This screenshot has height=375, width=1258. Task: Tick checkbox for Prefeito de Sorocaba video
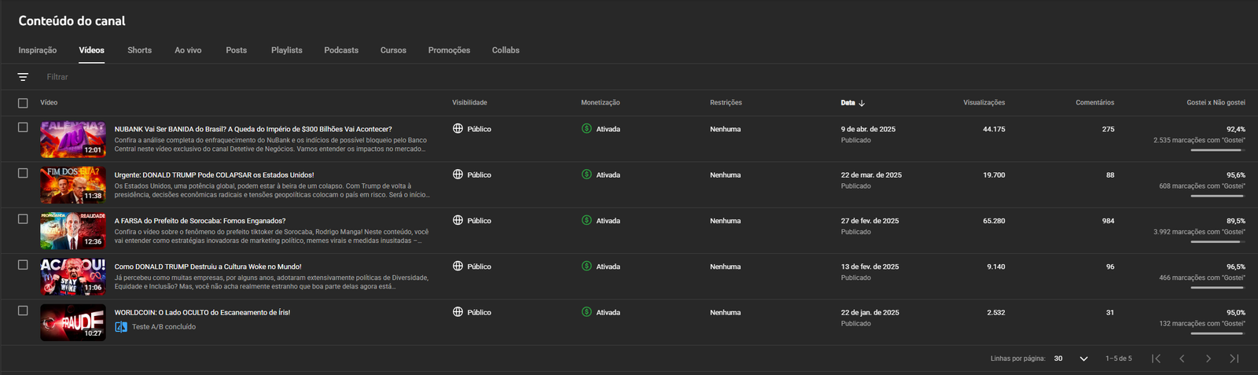coord(23,219)
